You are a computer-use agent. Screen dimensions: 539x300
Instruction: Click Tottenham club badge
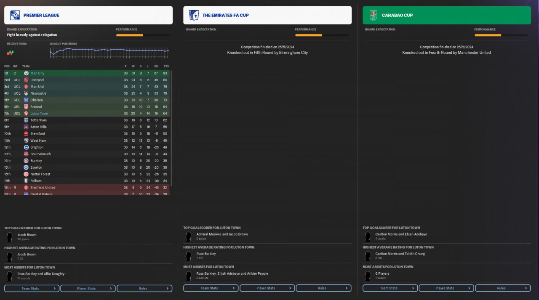pyautogui.click(x=26, y=120)
